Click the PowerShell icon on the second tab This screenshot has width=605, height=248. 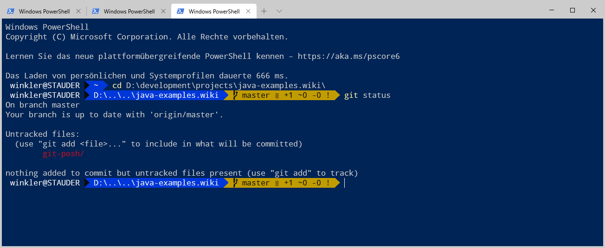point(95,11)
